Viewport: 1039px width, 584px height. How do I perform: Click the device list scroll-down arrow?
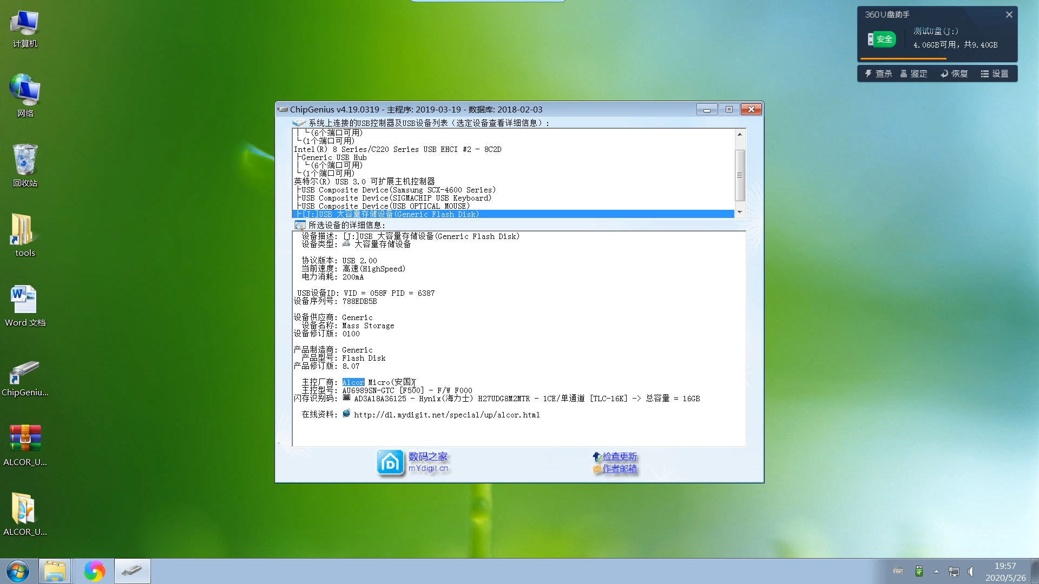[739, 212]
